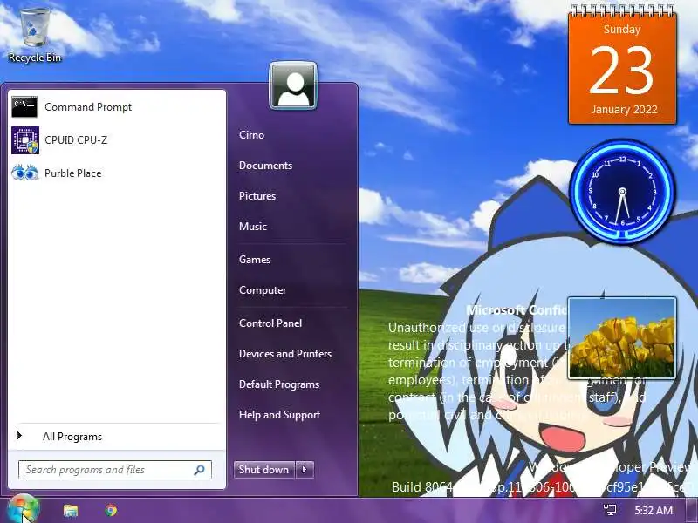Click the 5:32 AM taskbar clock
The height and width of the screenshot is (523, 698).
click(x=654, y=510)
